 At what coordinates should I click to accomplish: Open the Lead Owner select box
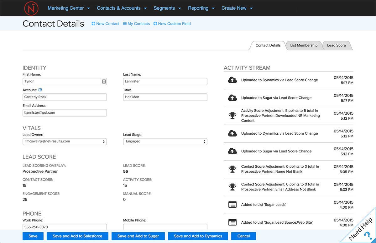(x=65, y=141)
